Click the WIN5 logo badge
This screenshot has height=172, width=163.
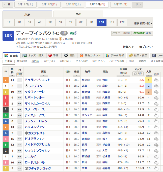coord(73,33)
